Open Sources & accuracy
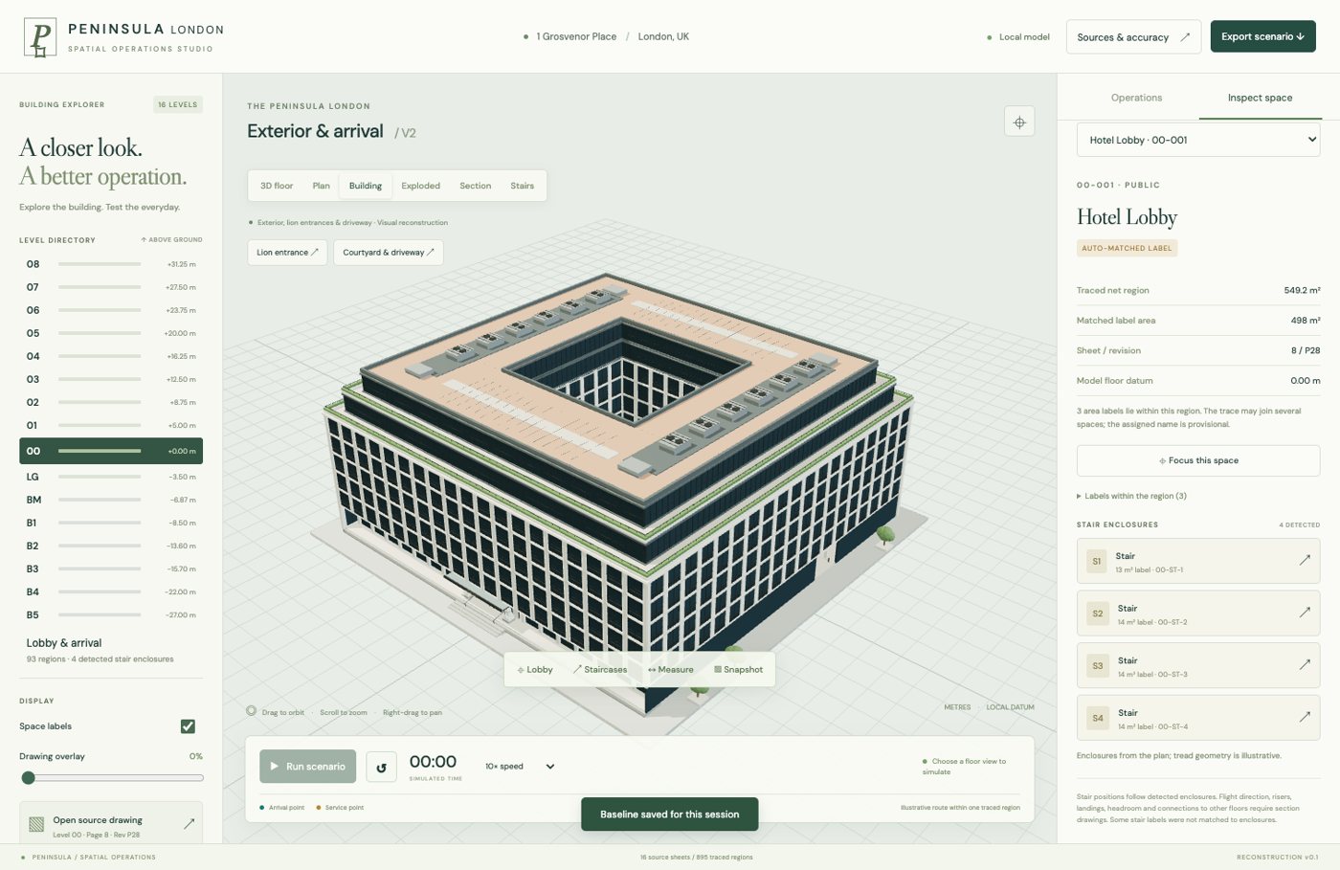The height and width of the screenshot is (870, 1340). 1133,37
